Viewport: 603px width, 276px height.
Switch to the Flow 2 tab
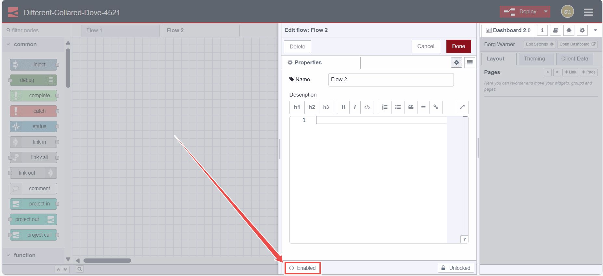coord(201,31)
